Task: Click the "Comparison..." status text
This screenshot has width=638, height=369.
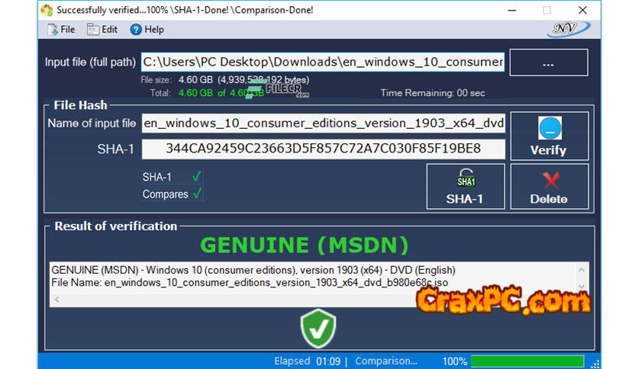Action: [x=386, y=361]
